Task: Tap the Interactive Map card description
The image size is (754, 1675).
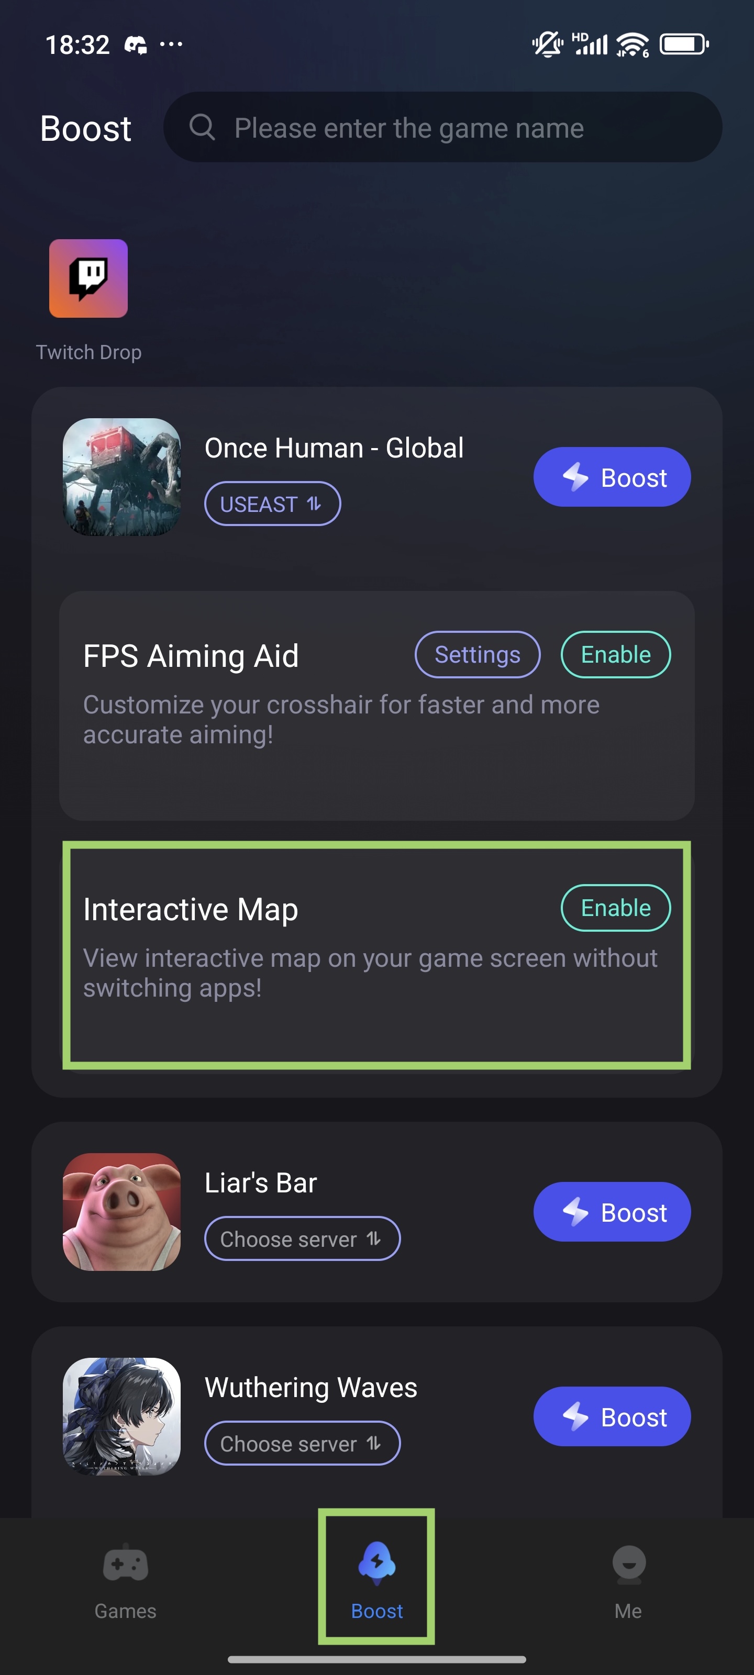Action: [x=370, y=973]
